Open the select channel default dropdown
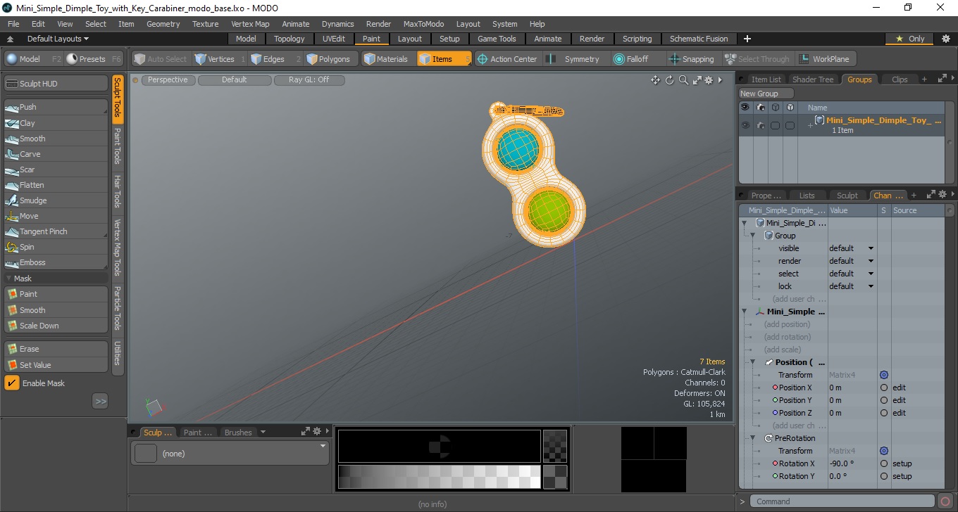The image size is (958, 512). point(851,274)
